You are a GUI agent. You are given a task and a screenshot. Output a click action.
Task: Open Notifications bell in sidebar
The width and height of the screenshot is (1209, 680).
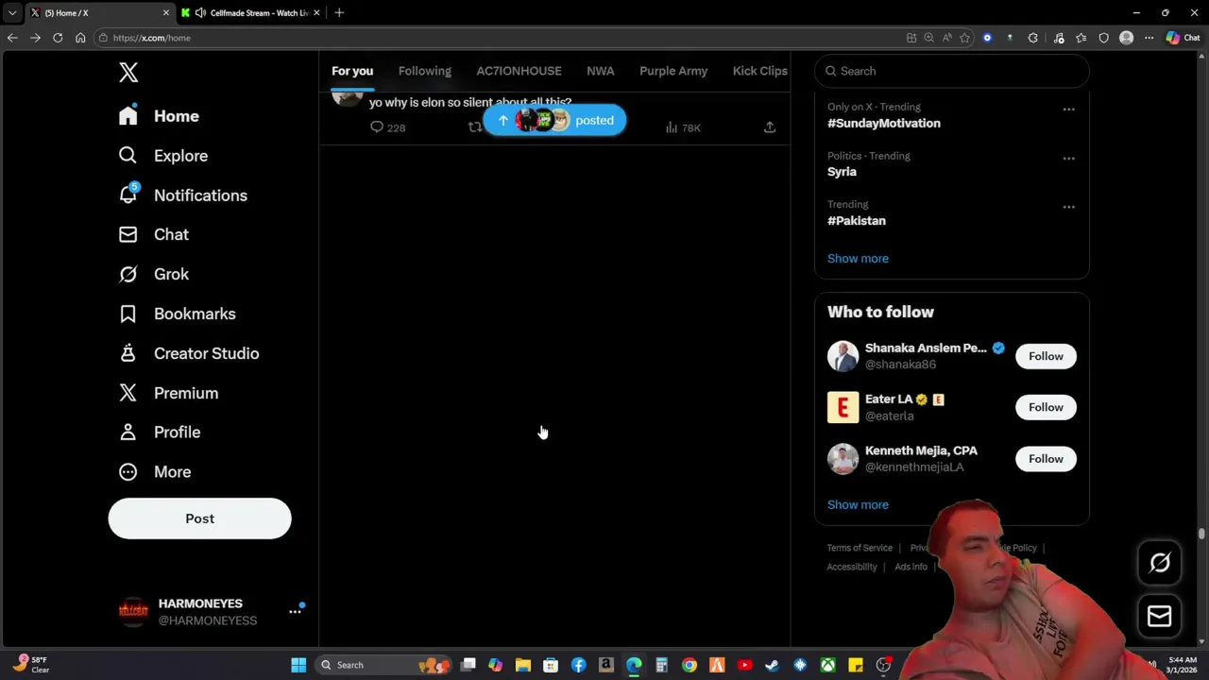[x=182, y=195]
